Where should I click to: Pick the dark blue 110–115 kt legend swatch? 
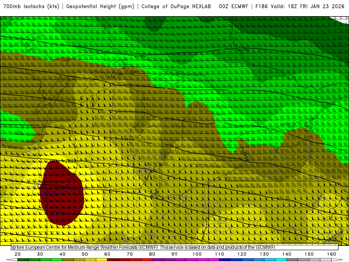225,260
